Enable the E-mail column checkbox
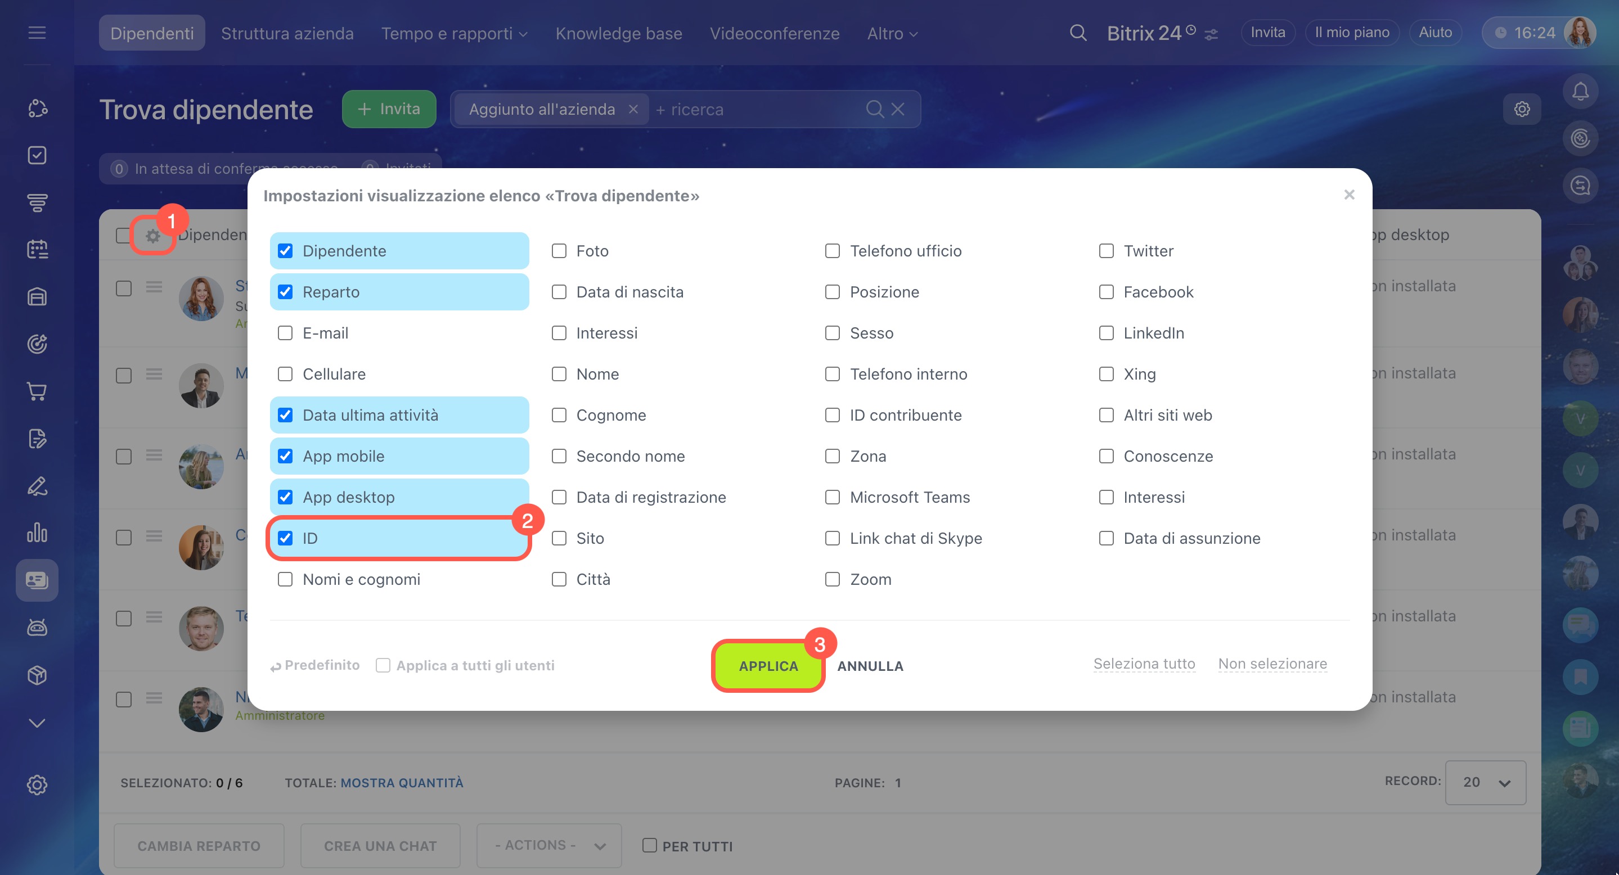 (x=285, y=333)
